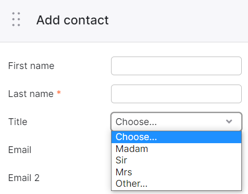Click the six-dot drag handle icon
The height and width of the screenshot is (194, 248).
[x=16, y=19]
